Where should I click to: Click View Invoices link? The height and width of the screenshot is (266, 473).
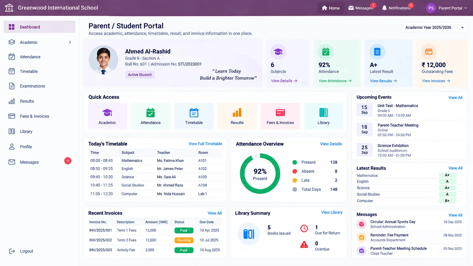pyautogui.click(x=436, y=81)
